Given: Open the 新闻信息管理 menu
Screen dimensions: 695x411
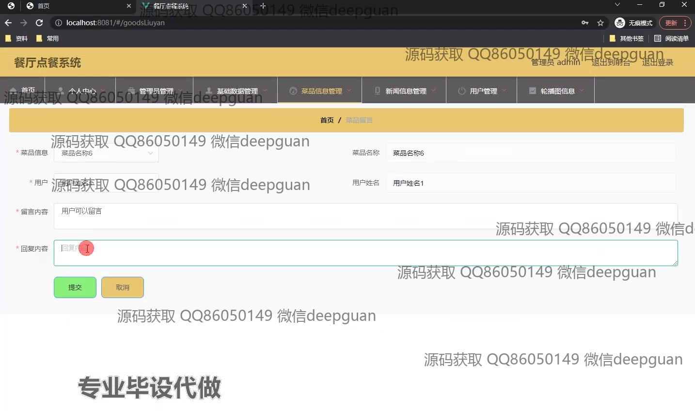Looking at the screenshot, I should click(x=405, y=91).
